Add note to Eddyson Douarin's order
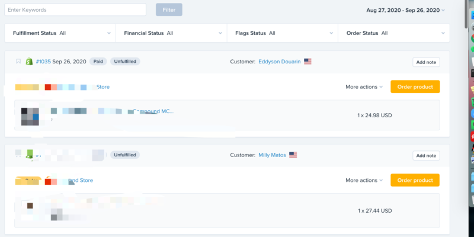 point(426,62)
